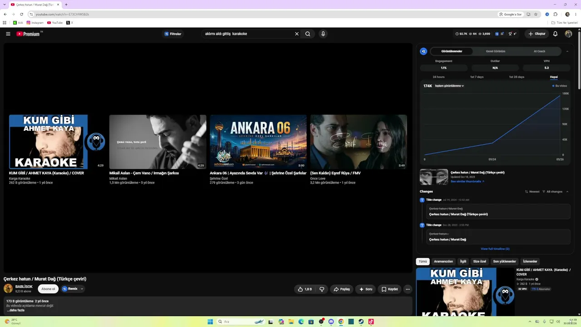Open the Newest sort dropdown
The height and width of the screenshot is (327, 581).
click(x=532, y=192)
